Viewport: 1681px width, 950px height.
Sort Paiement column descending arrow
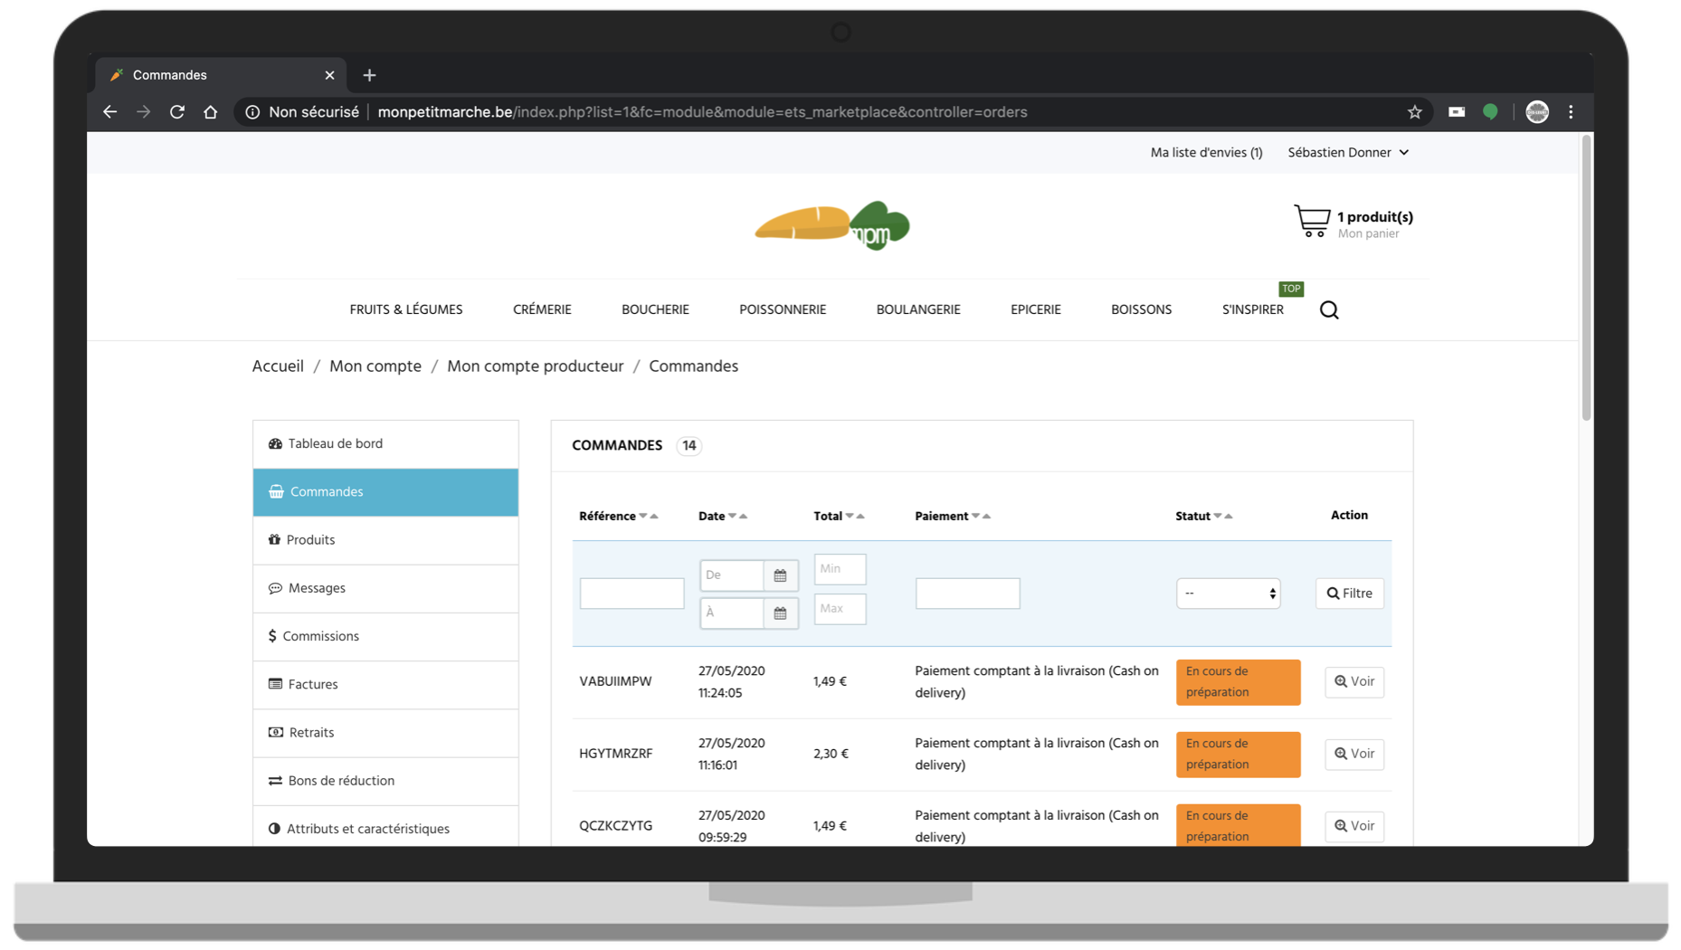[976, 517]
